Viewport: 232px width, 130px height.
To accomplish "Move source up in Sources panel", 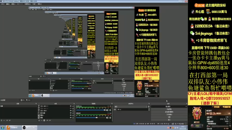I will coord(47,120).
